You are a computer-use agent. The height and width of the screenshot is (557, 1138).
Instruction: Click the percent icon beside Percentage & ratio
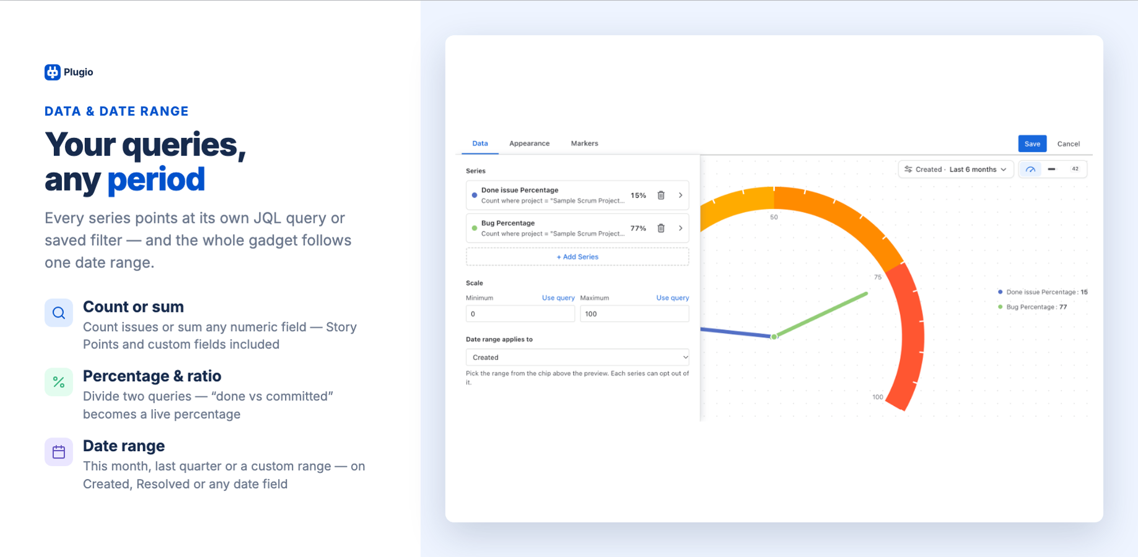(x=59, y=382)
